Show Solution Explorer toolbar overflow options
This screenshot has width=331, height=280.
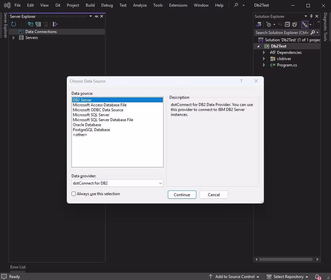coord(318,22)
